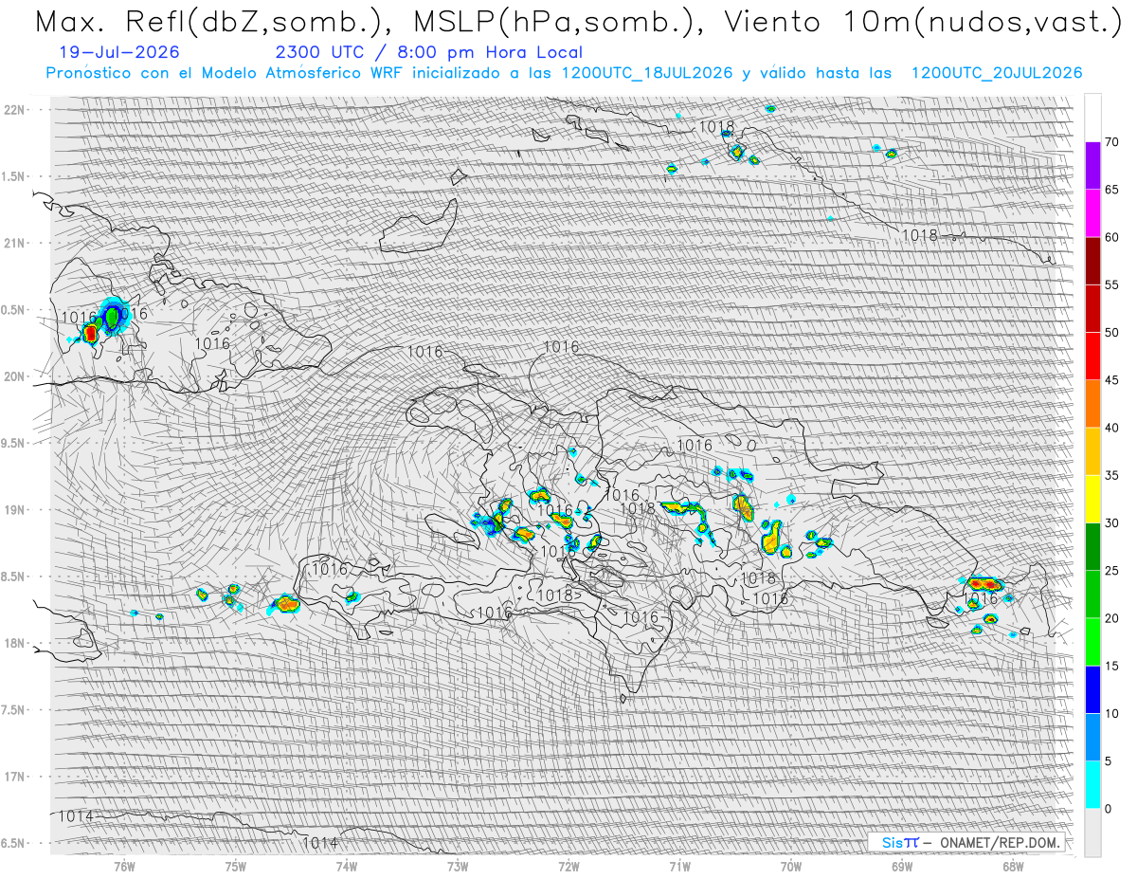Click the dark green 25–30 dBZ segment
Image resolution: width=1137 pixels, height=879 pixels.
pyautogui.click(x=1092, y=547)
